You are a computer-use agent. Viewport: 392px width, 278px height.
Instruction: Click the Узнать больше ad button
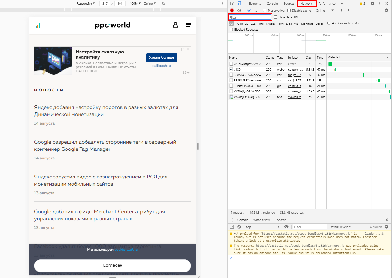[161, 57]
